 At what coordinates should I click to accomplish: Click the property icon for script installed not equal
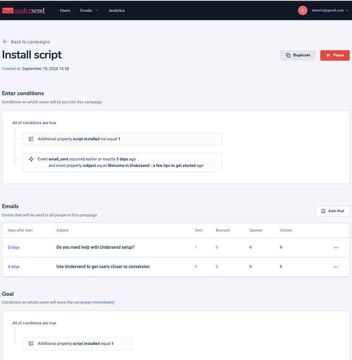tap(31, 139)
